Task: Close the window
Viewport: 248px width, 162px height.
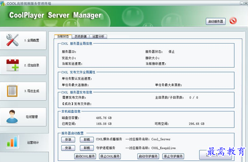Action: [246, 3]
